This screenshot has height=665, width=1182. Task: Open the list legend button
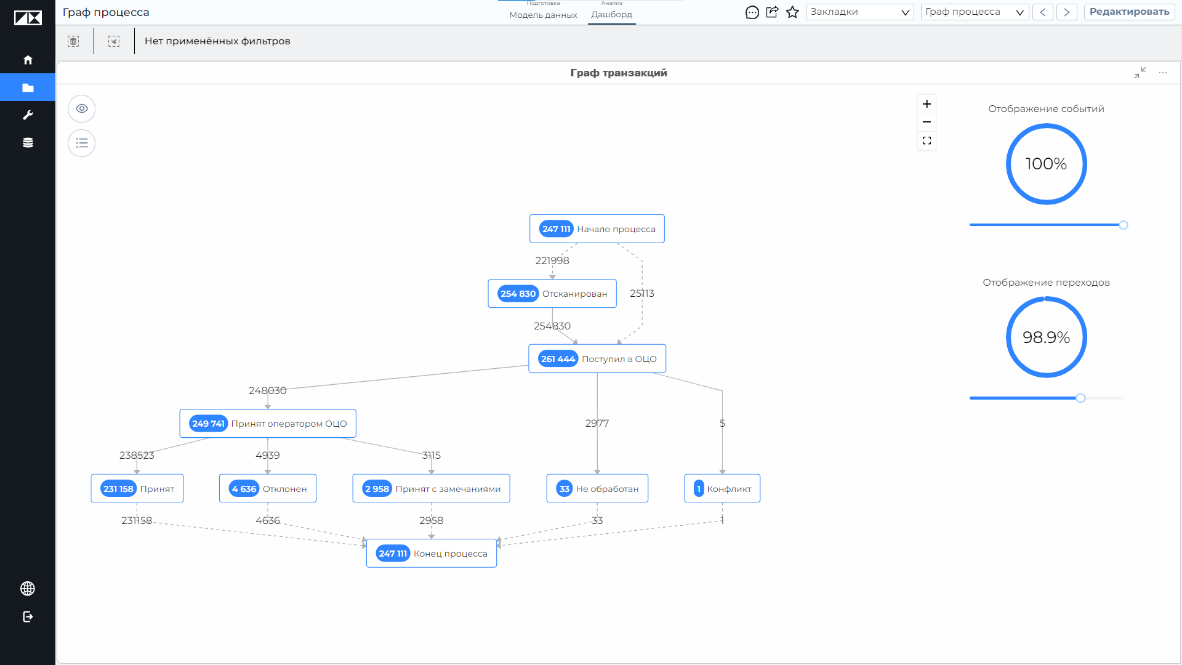coord(82,143)
